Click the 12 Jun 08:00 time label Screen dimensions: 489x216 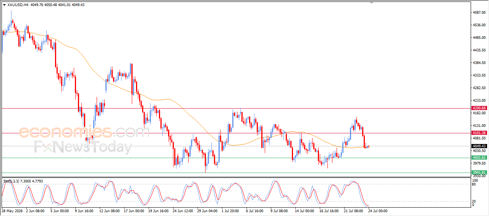[x=109, y=211]
